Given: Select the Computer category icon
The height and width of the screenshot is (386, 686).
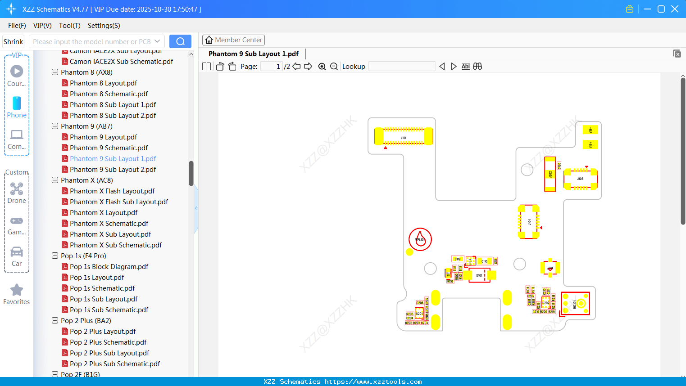Looking at the screenshot, I should pyautogui.click(x=17, y=139).
